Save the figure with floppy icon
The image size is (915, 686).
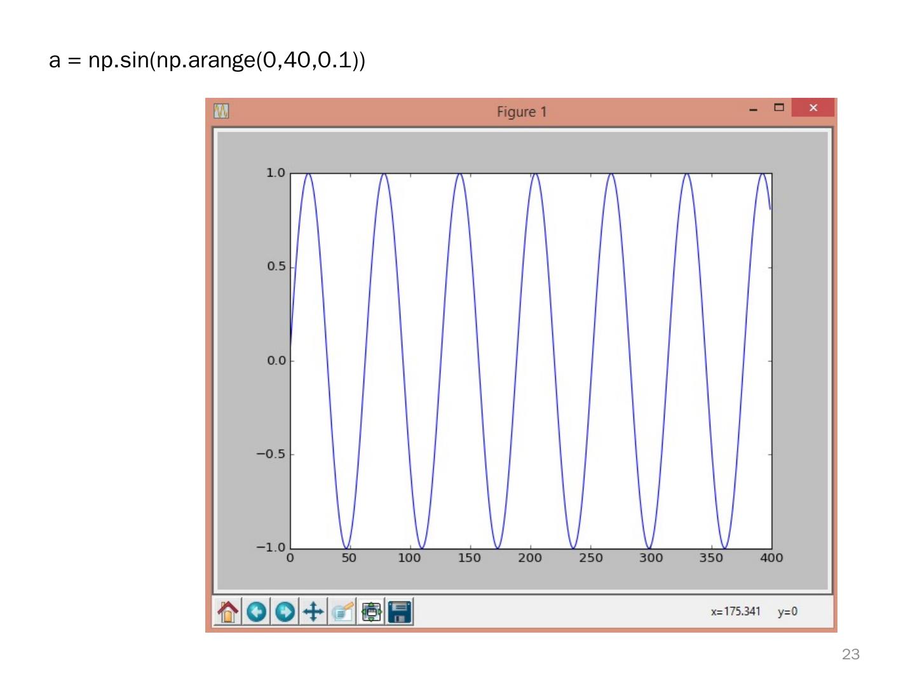click(x=400, y=612)
